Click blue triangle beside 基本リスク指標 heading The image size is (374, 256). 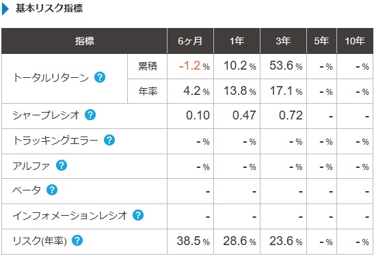[5, 10]
